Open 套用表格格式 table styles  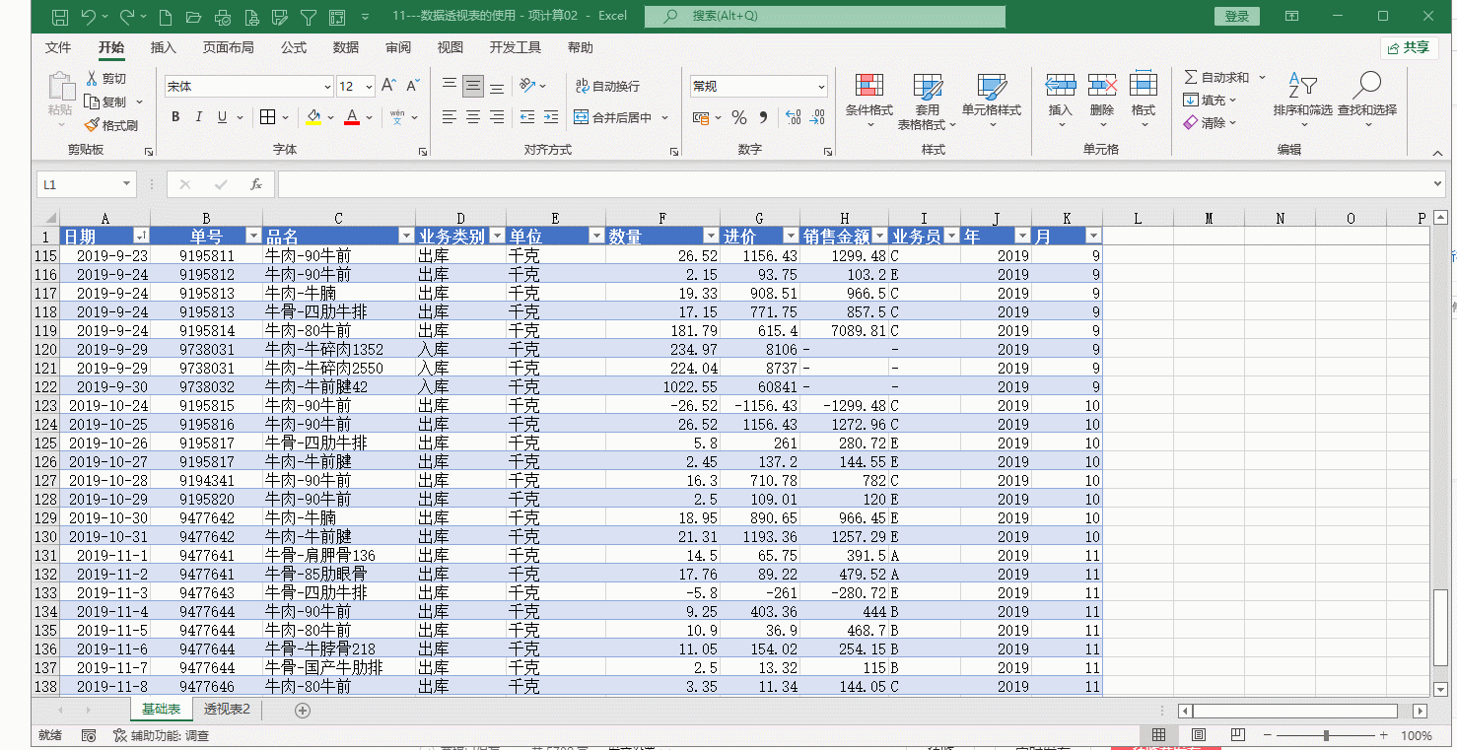coord(927,101)
